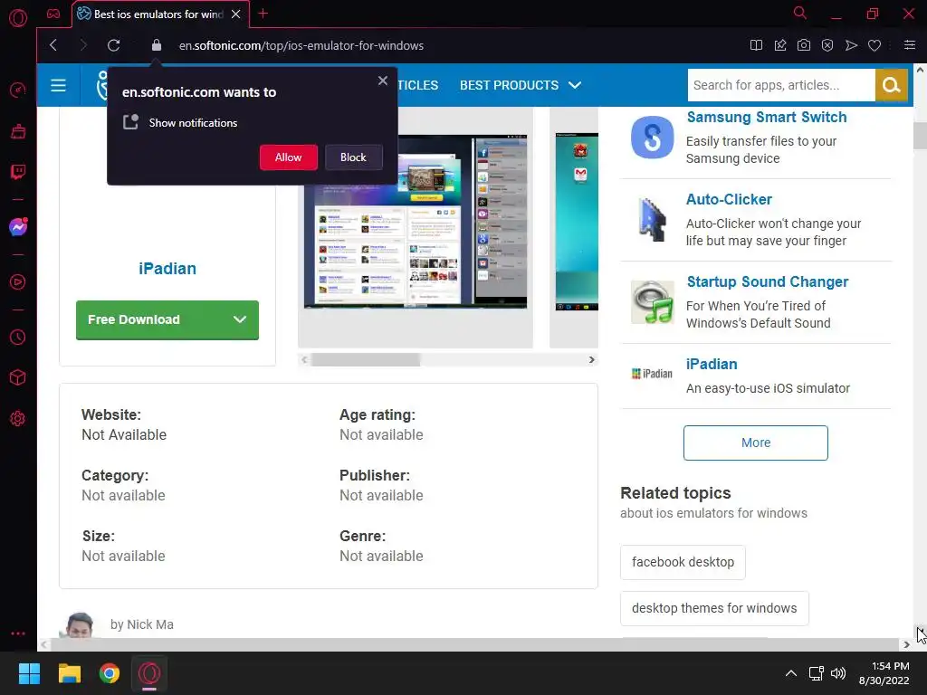Show hidden system tray icons

pos(790,673)
